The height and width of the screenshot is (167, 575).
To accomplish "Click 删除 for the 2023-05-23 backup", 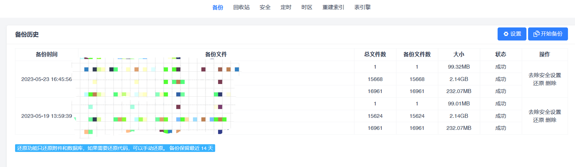I will (551, 83).
